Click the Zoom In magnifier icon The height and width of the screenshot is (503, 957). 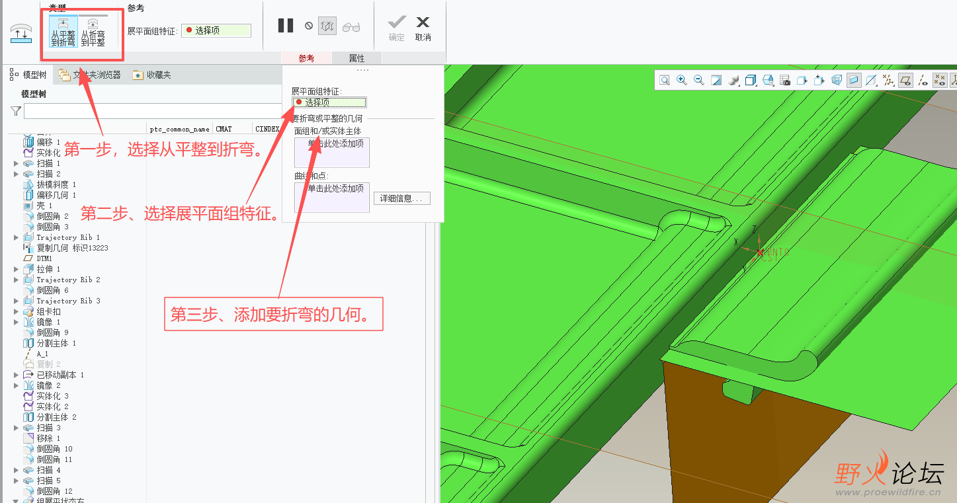[x=682, y=80]
